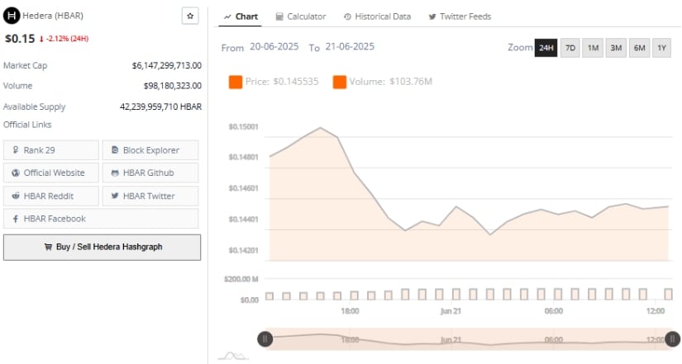The image size is (682, 364).
Task: Open the HBAR Reddit page
Action: coord(51,196)
